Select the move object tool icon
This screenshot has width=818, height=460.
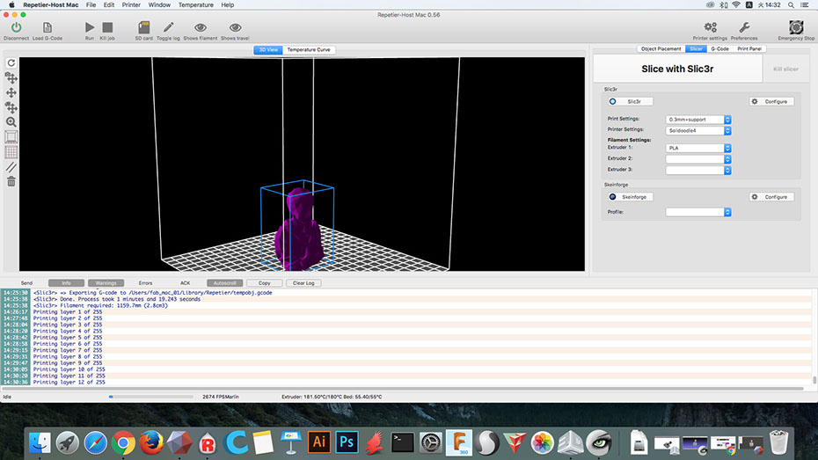tap(11, 107)
